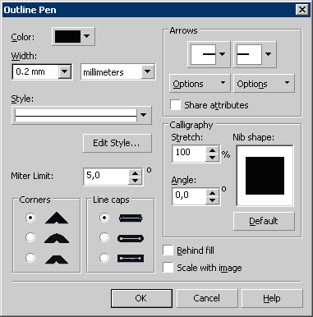This screenshot has height=317, width=313.
Task: Select the beveled corner icon
Action: [x=57, y=259]
